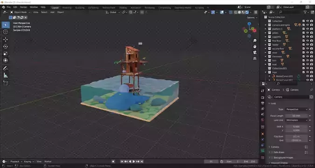This screenshot has width=315, height=168.
Task: Open the File menu
Action: coord(9,7)
